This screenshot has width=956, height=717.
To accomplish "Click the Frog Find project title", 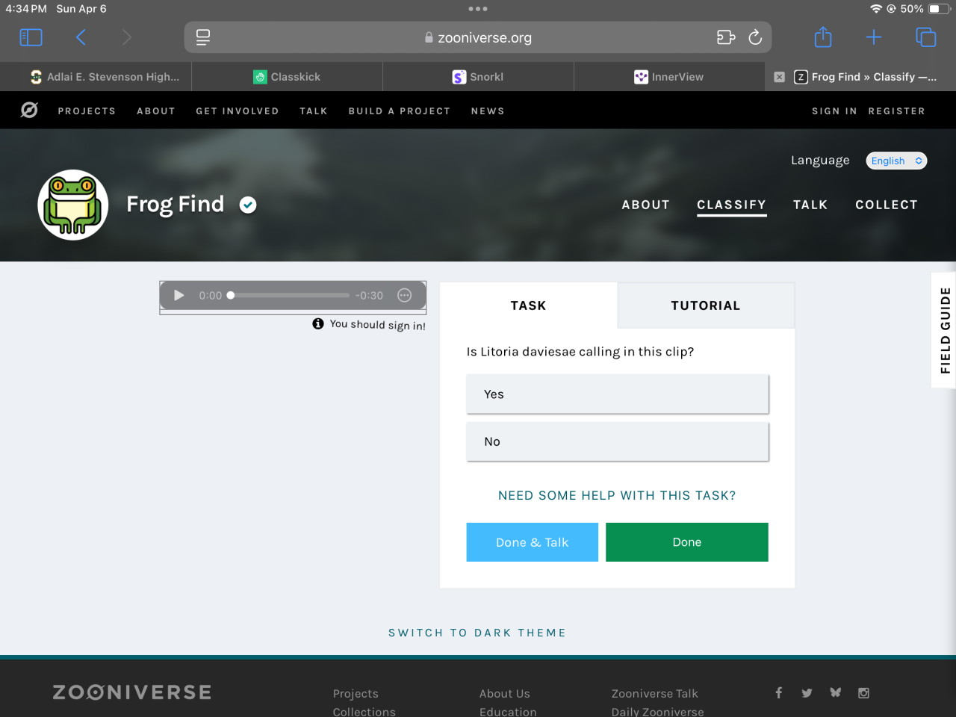I will coord(176,204).
